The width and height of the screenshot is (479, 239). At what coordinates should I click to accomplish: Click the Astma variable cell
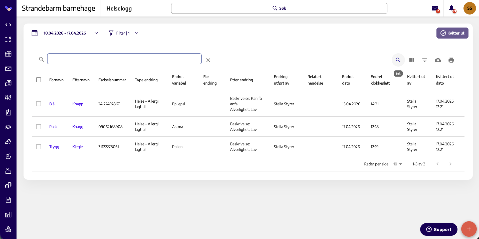pos(177,127)
